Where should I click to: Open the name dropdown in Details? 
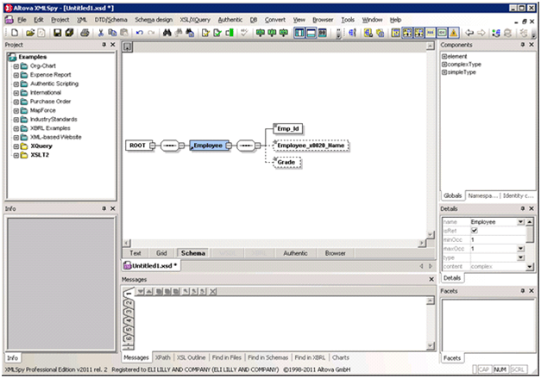520,222
